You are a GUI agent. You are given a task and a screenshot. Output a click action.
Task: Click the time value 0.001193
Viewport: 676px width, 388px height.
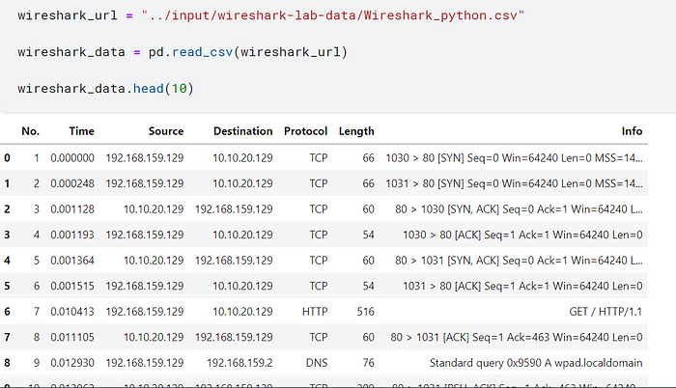(72, 235)
